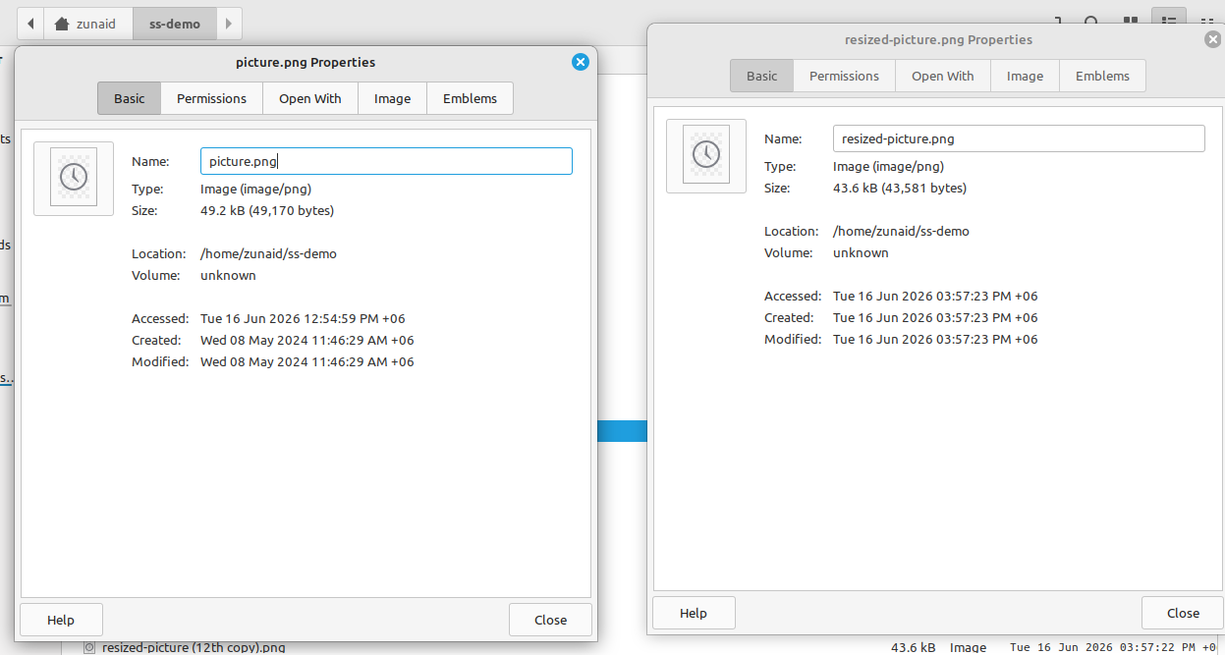Show Emblems tab in resized-picture.png Properties
1225x655 pixels.
[x=1102, y=76]
